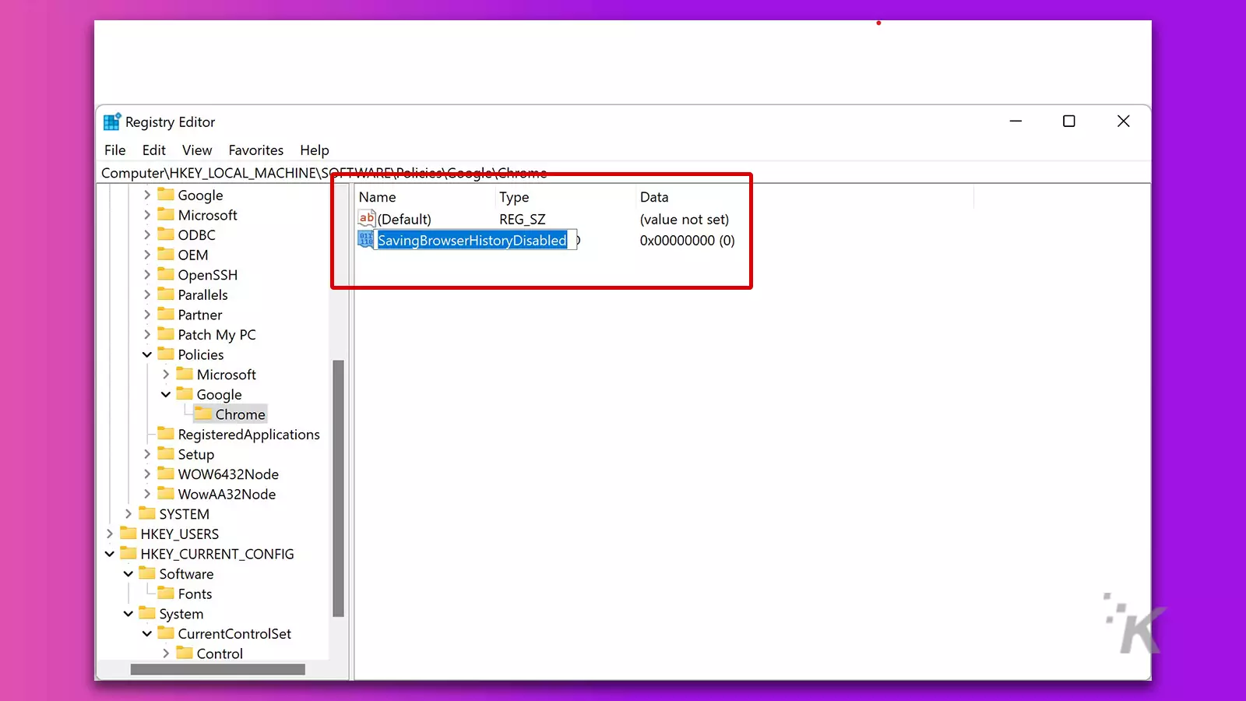
Task: Open the File menu
Action: pyautogui.click(x=114, y=150)
